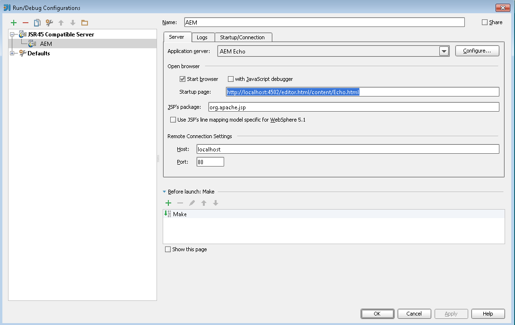Screen dimensions: 515x325
Task: Click the JSR45 Compatible Server icon
Action: point(22,34)
